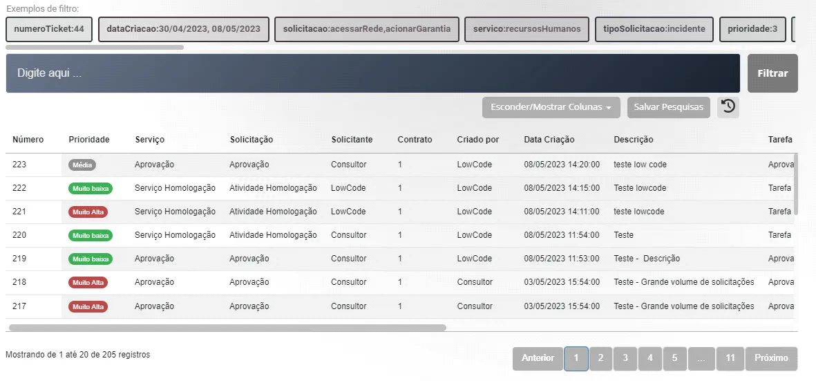Click the Muito Alta badge of ticket 217
816x381 pixels.
[88, 306]
